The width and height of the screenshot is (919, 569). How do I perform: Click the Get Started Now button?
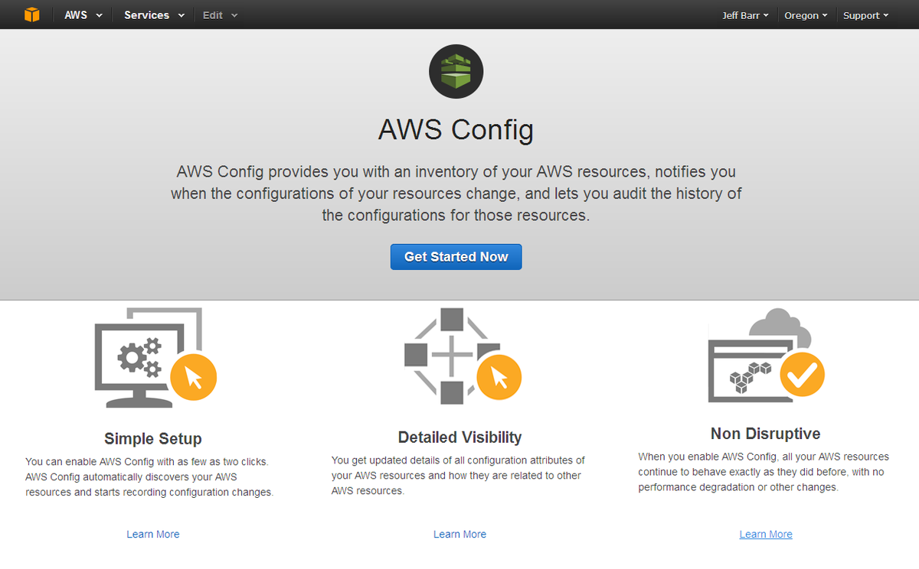tap(456, 257)
